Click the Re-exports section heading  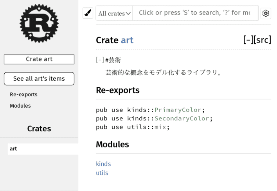pos(118,90)
